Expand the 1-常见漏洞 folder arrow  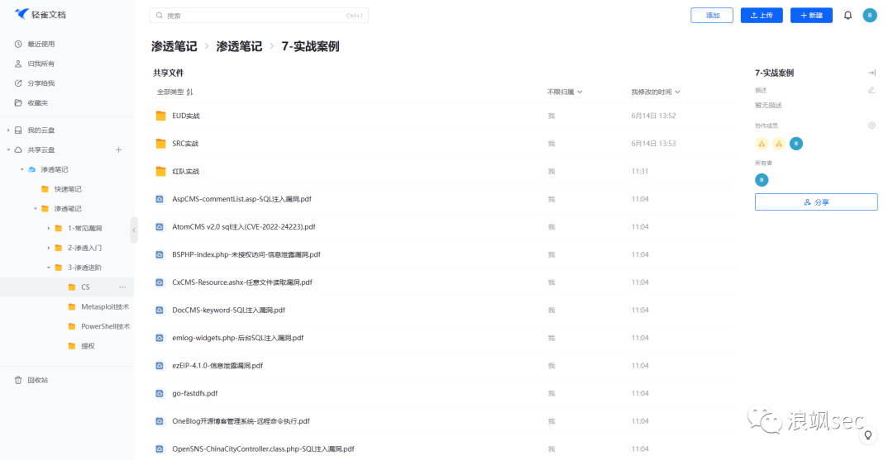pos(49,228)
